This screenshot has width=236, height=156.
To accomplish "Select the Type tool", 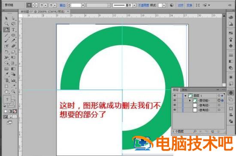I will (x=13, y=30).
